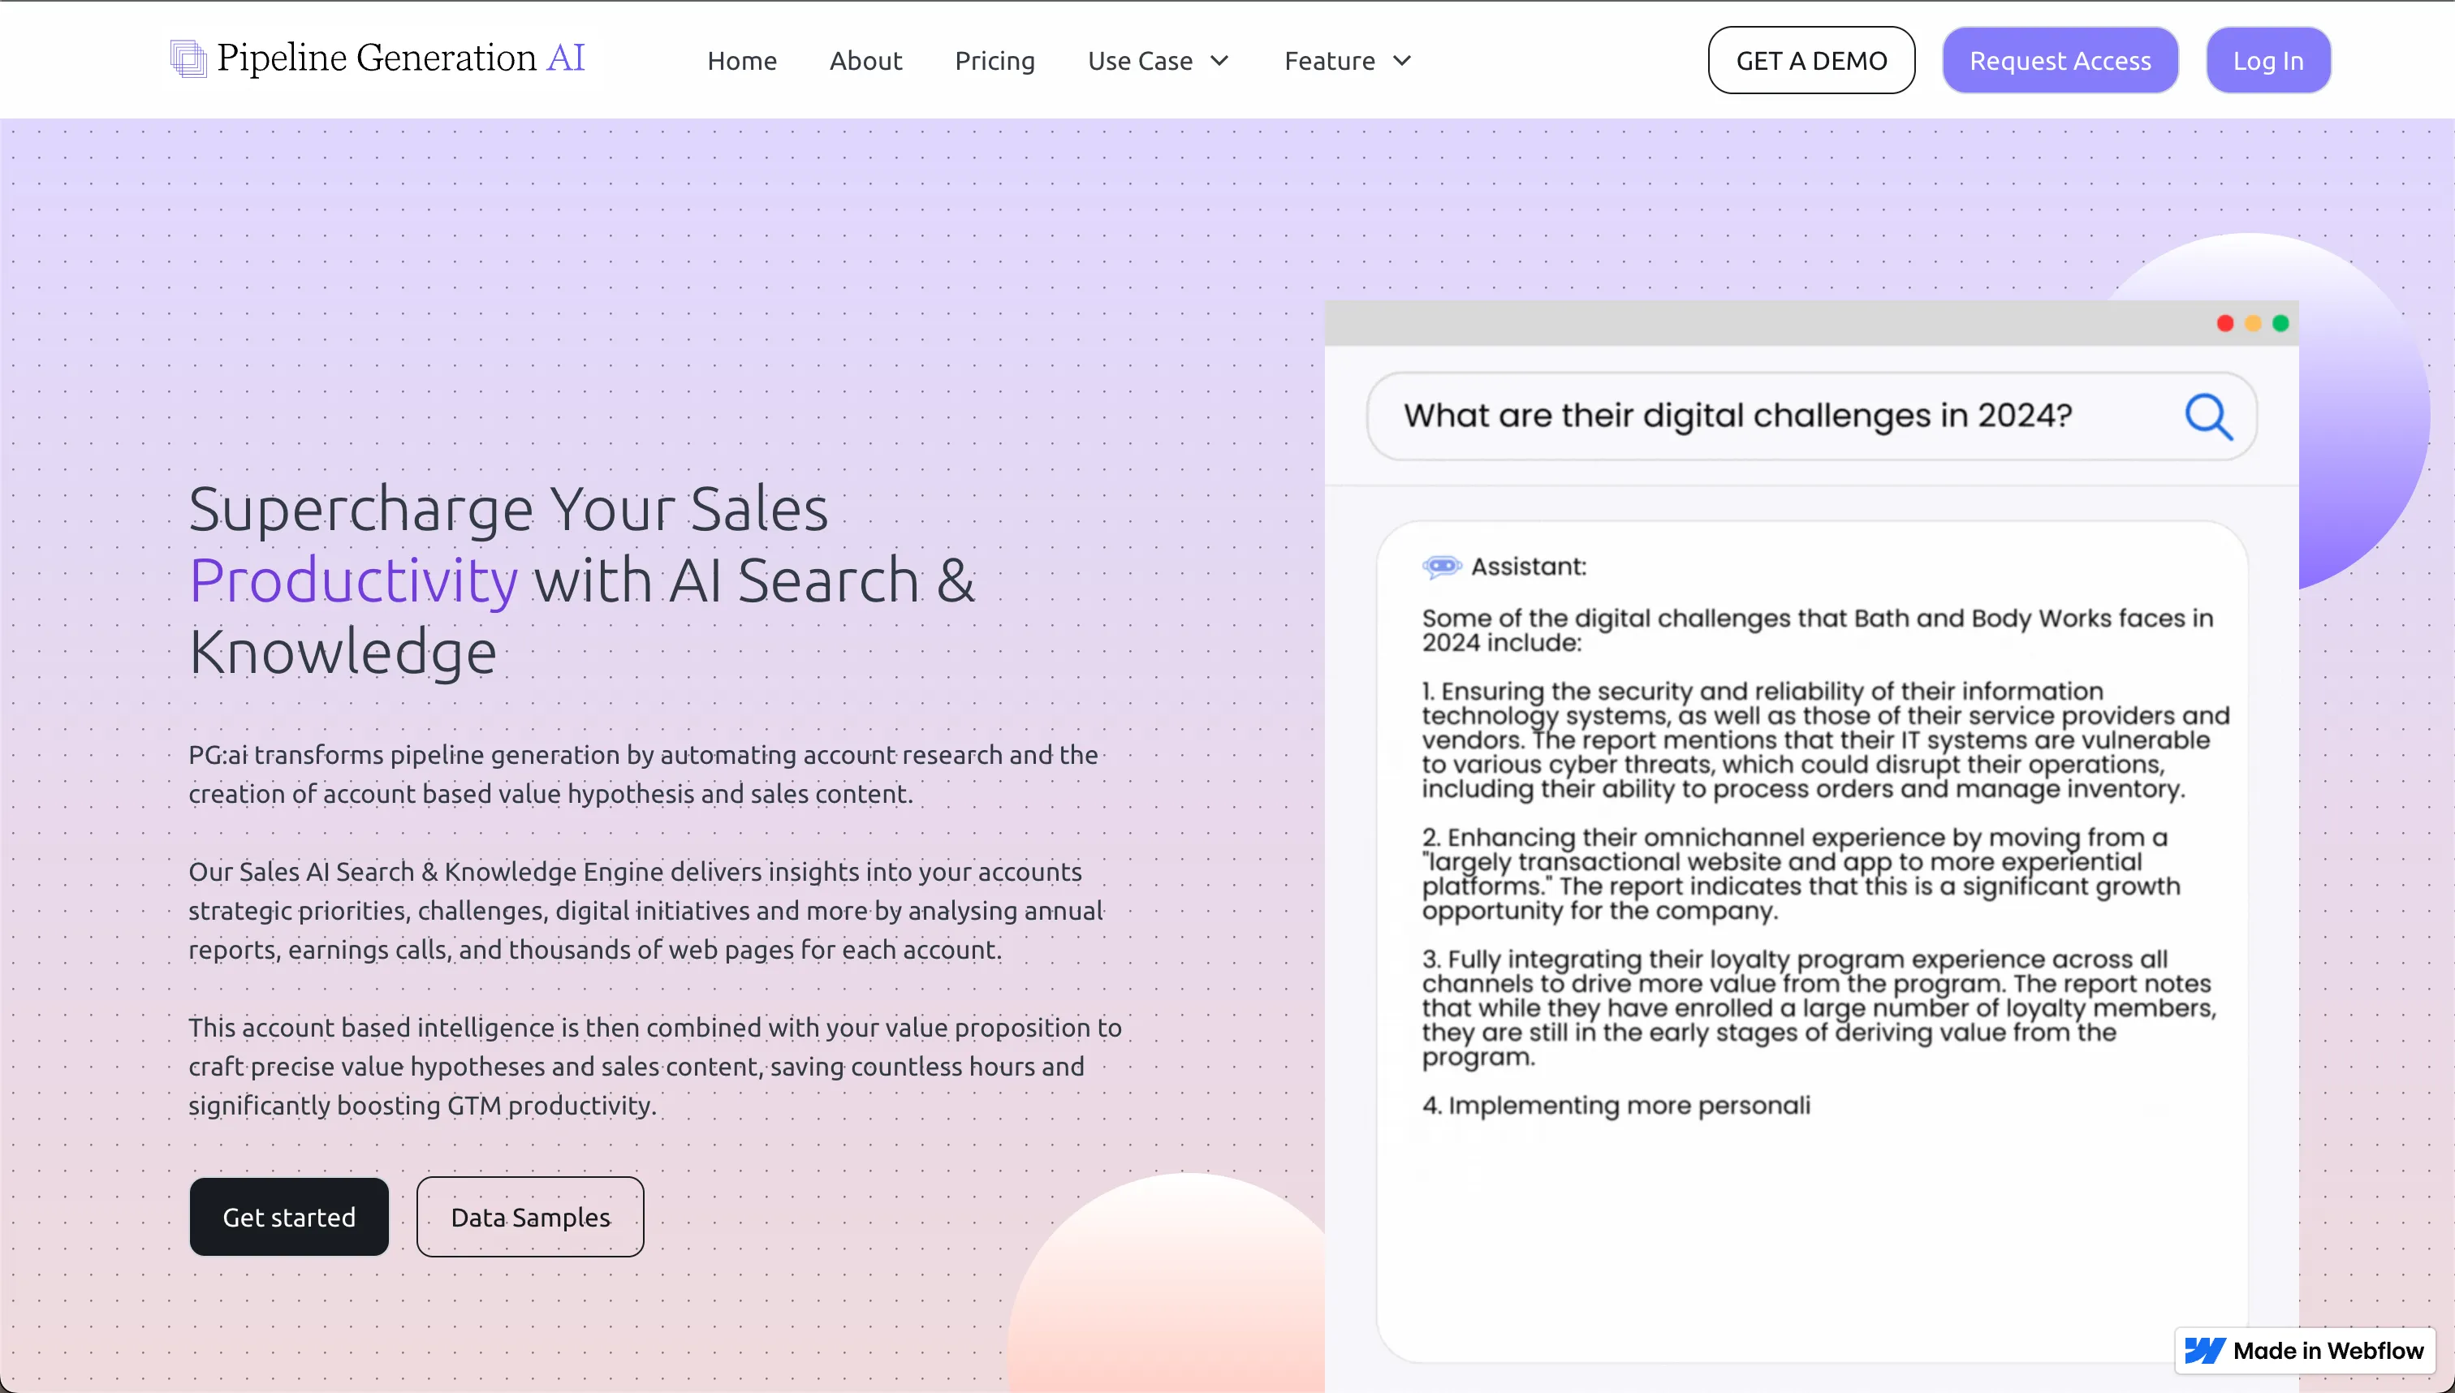Click the Bath and Body Works intro sentence
Screen dimensions: 2455x1393
[x=1817, y=630]
